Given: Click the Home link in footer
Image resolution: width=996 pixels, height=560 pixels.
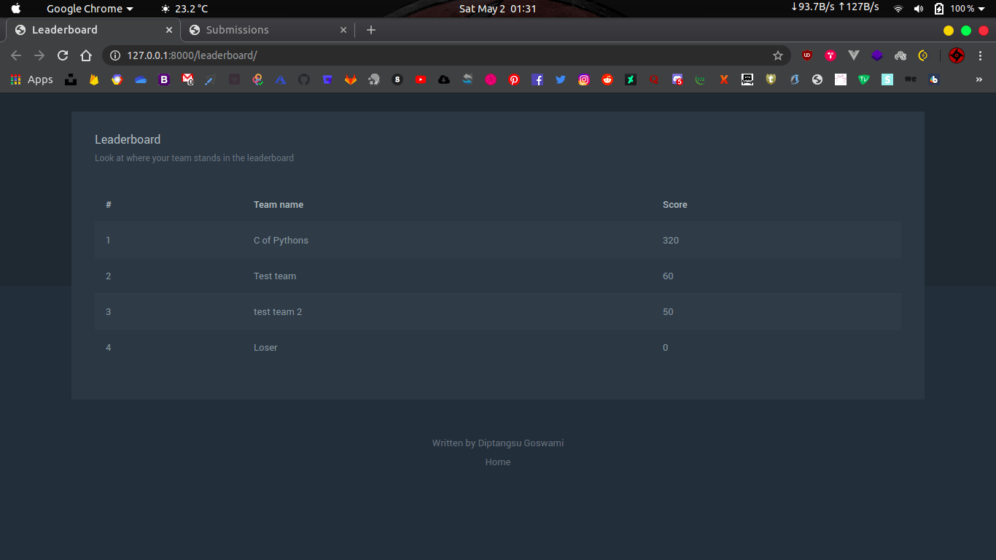Looking at the screenshot, I should [498, 462].
